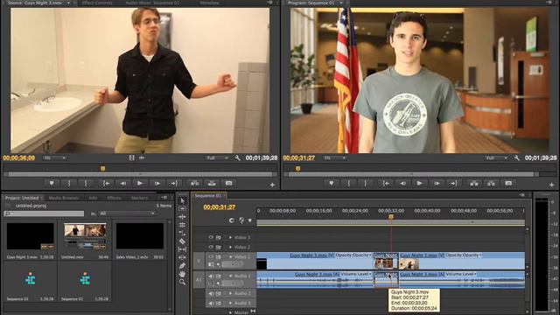
Task: Go to Out point in Program monitor
Action: click(454, 183)
